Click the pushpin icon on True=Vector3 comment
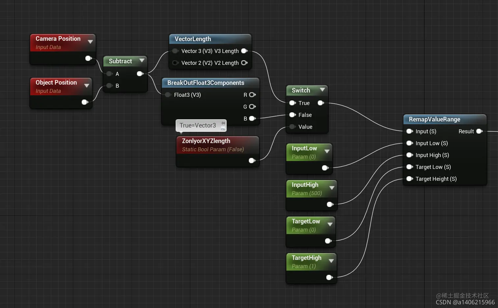This screenshot has width=498, height=308. pyautogui.click(x=223, y=122)
